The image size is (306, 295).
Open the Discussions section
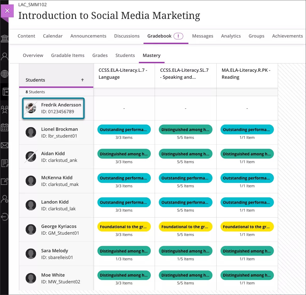[x=127, y=36]
